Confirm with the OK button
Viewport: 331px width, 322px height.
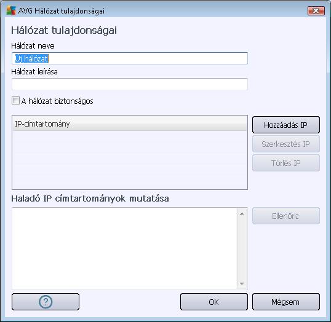[x=214, y=302]
